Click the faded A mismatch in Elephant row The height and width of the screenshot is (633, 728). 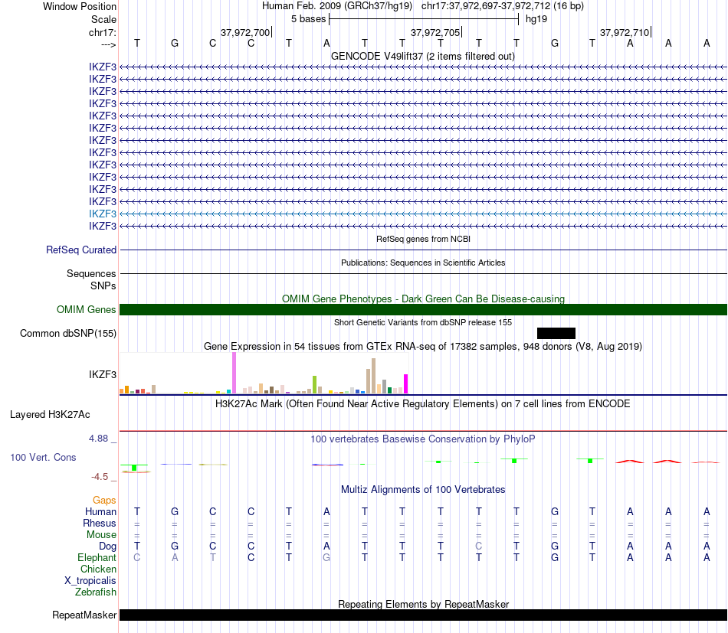coord(175,557)
